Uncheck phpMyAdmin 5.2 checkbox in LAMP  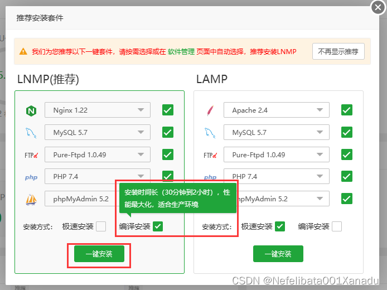[347, 199]
